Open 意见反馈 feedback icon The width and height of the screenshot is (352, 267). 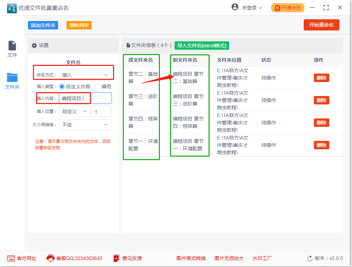[x=117, y=259]
